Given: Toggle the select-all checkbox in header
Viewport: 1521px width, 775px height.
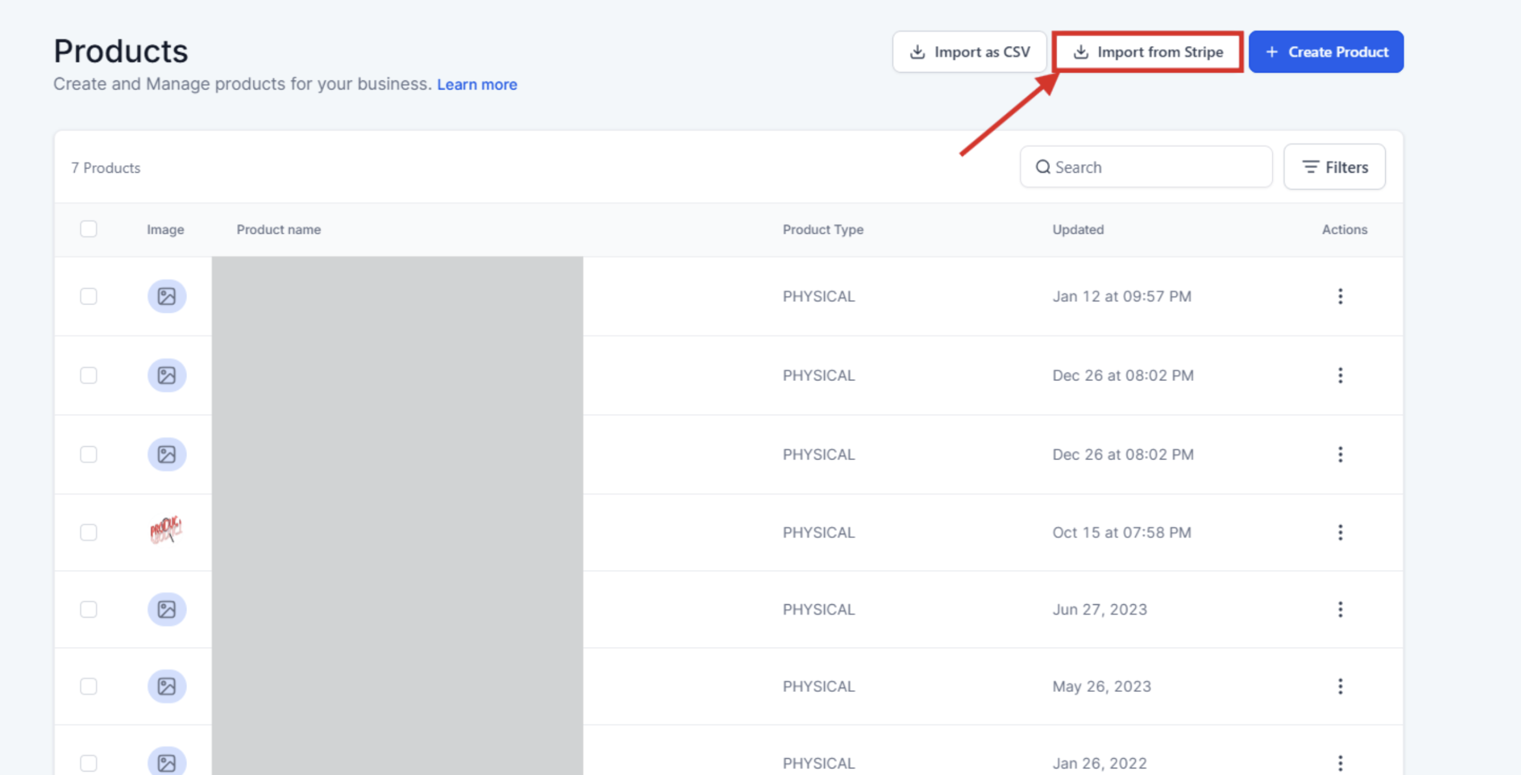Looking at the screenshot, I should [x=88, y=228].
